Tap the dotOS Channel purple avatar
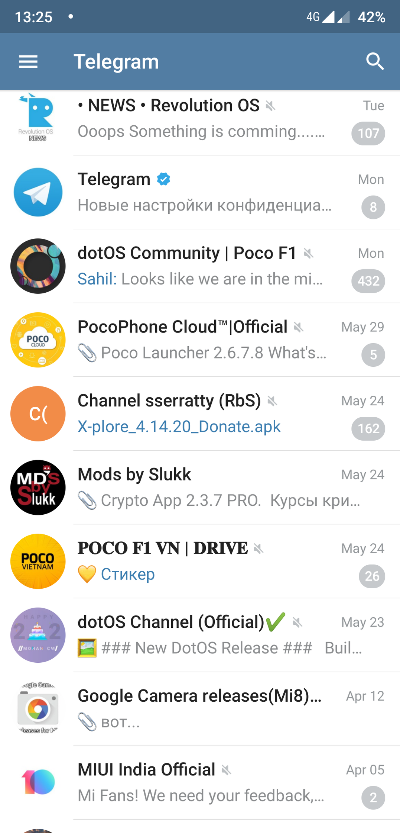 pos(38,635)
